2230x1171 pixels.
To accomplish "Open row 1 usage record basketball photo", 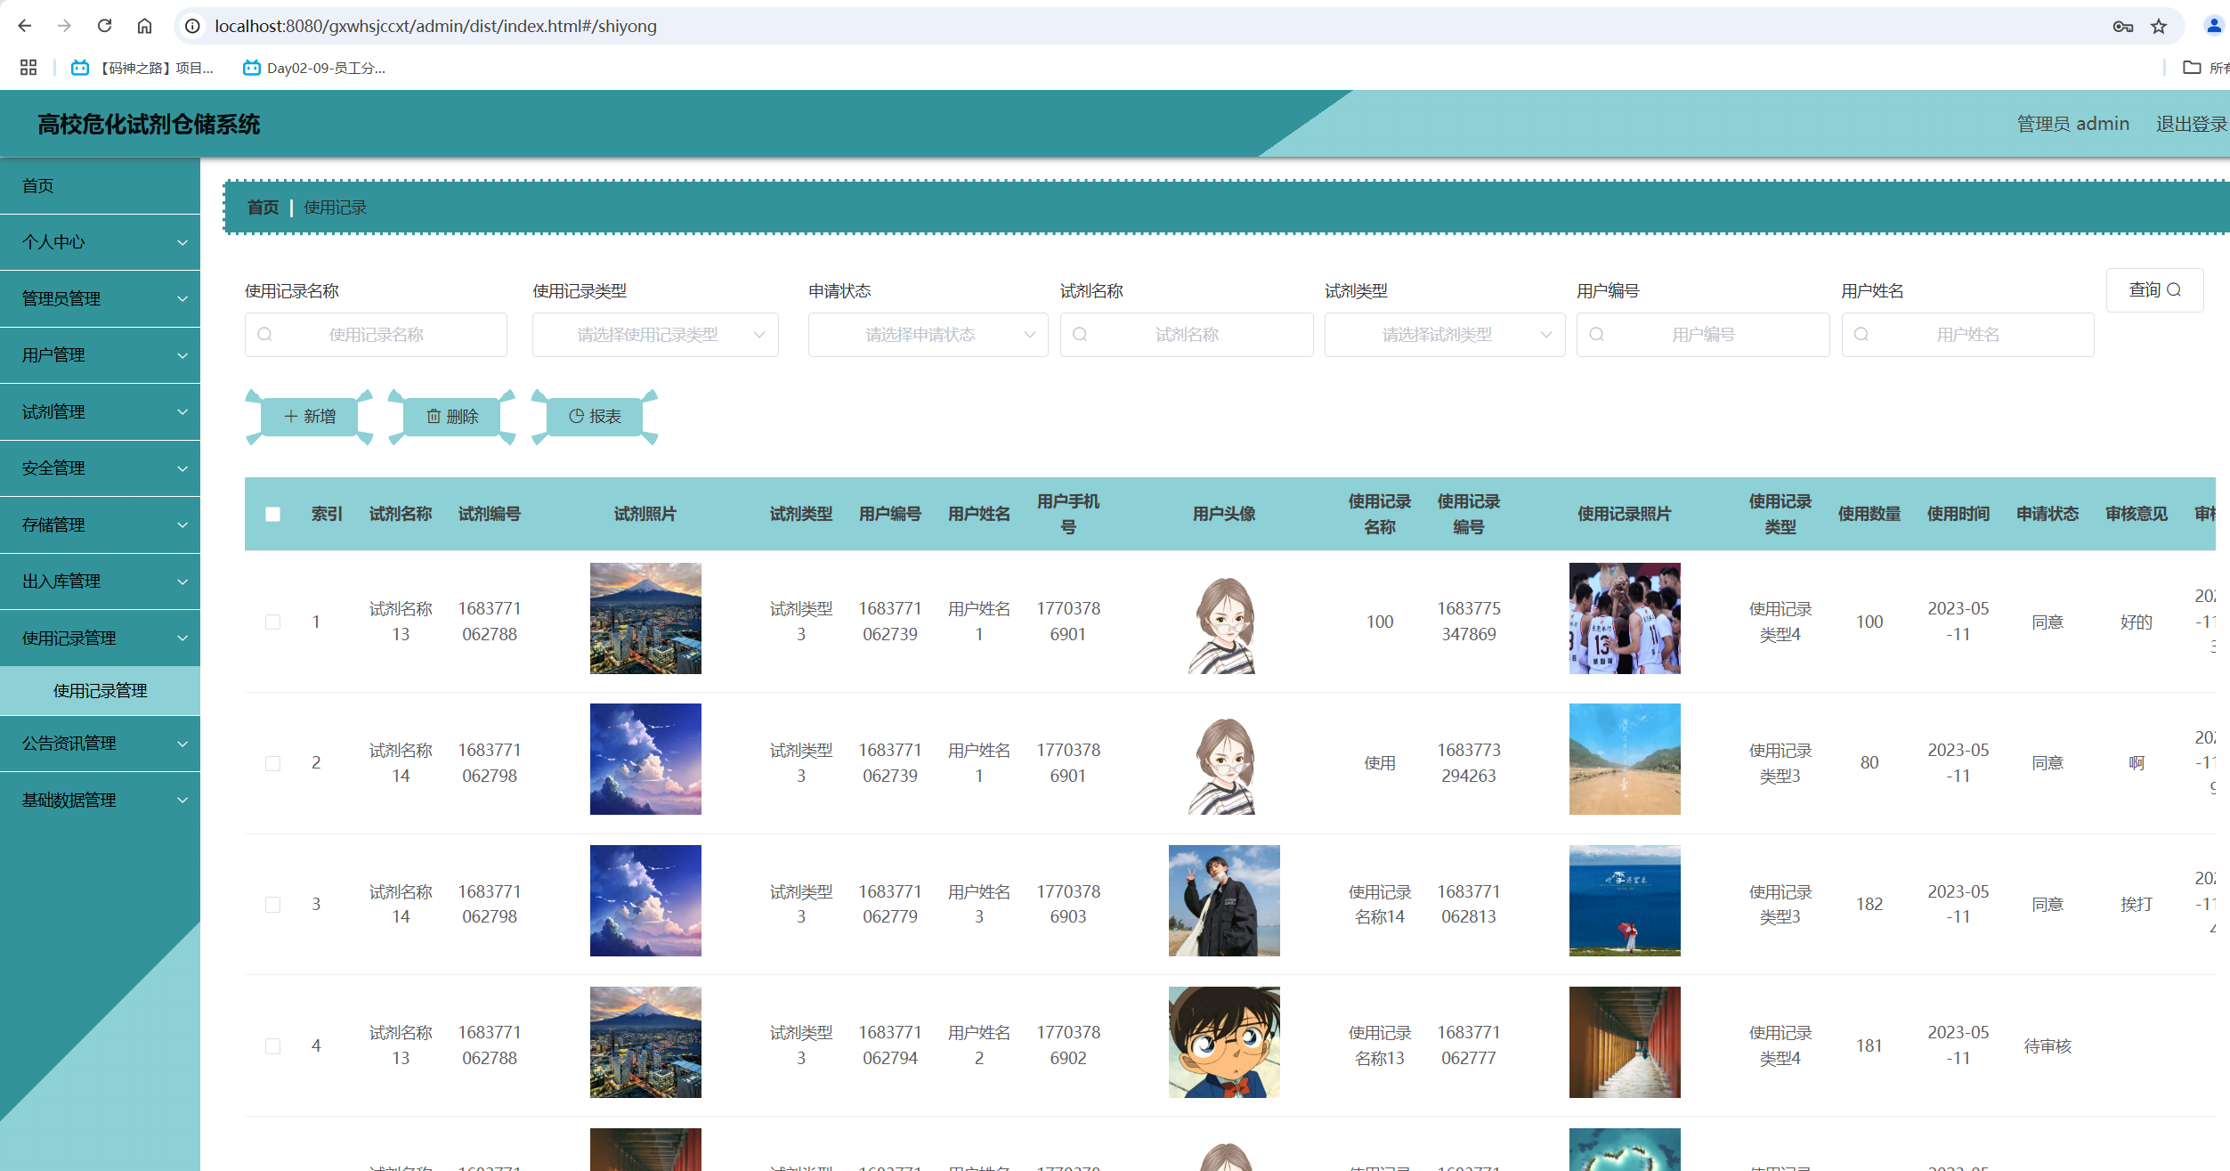I will click(1625, 618).
